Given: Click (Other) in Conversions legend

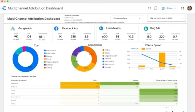Looking at the screenshot, I should click(106, 50).
